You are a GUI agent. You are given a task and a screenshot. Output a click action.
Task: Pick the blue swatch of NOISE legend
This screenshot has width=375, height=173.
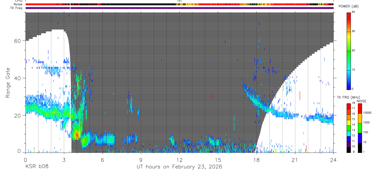pos(360,138)
